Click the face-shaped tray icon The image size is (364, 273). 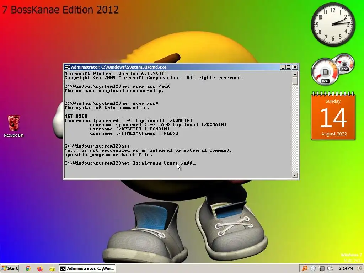tap(313, 269)
